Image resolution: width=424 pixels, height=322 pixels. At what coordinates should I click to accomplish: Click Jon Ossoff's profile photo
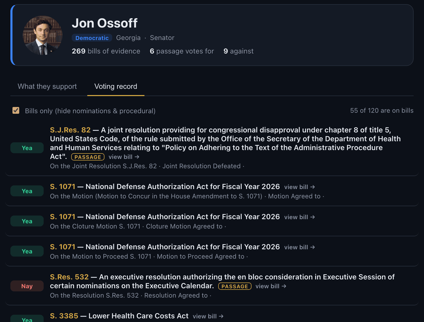(43, 35)
